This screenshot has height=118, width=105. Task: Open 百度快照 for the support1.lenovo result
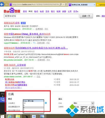point(41,43)
